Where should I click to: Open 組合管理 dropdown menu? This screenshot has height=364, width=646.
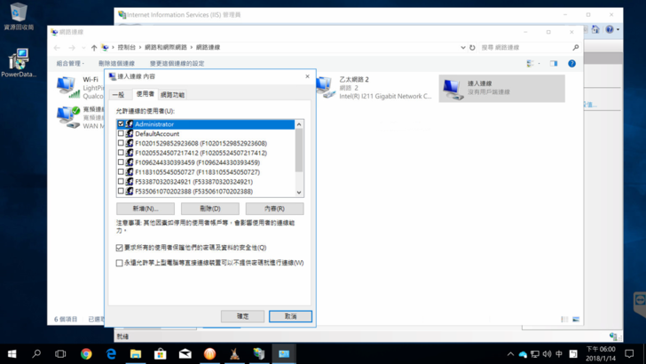70,64
